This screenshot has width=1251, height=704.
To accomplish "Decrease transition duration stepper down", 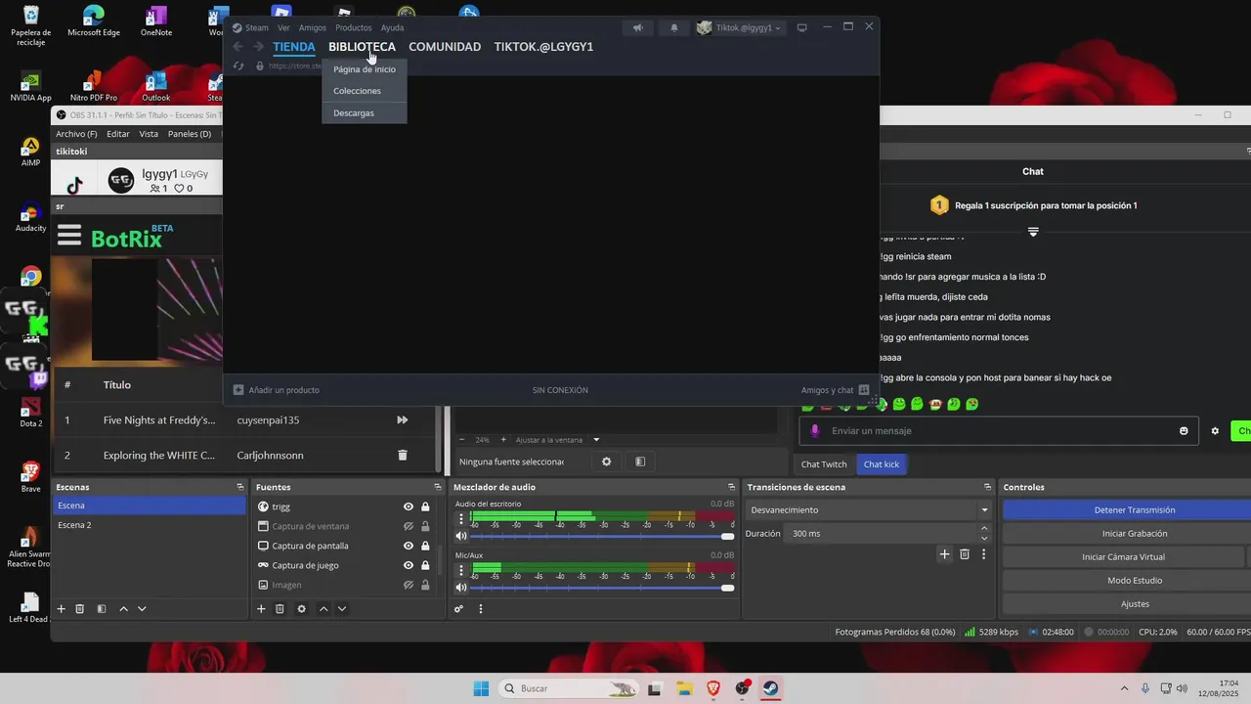I will tap(984, 539).
